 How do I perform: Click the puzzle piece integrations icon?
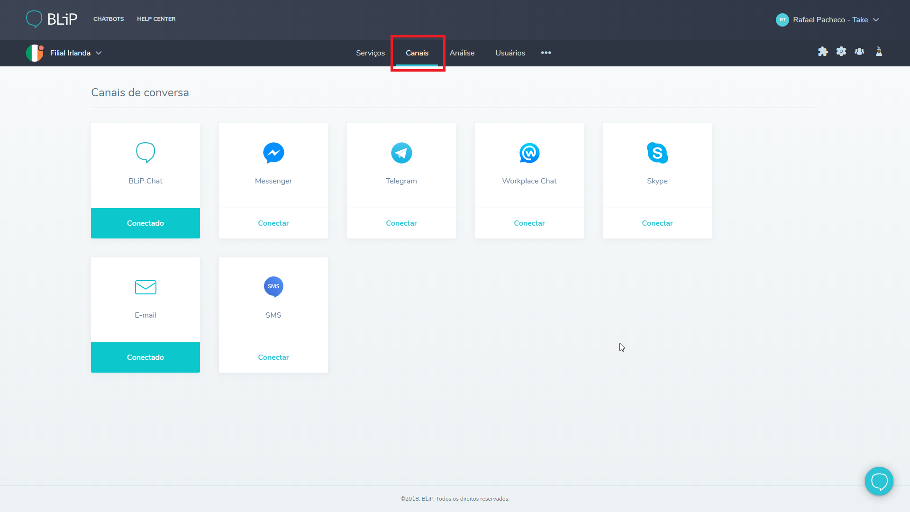[x=823, y=52]
